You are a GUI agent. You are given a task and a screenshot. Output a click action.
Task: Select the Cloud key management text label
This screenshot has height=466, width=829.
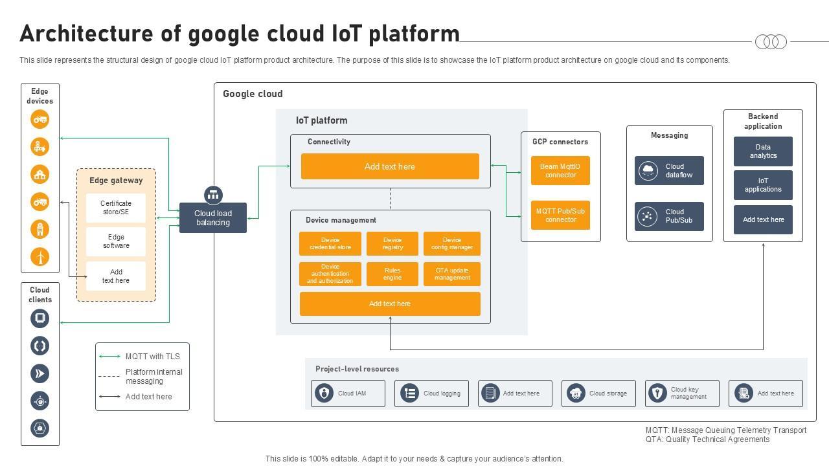point(688,393)
